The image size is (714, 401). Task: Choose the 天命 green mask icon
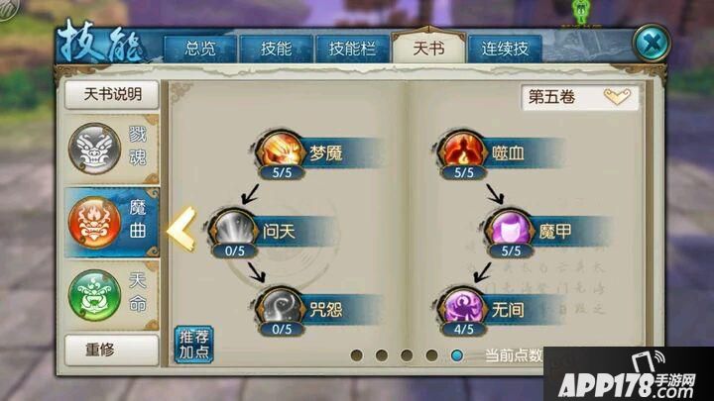click(95, 295)
